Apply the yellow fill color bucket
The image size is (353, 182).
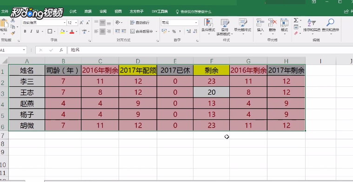[x=62, y=32]
